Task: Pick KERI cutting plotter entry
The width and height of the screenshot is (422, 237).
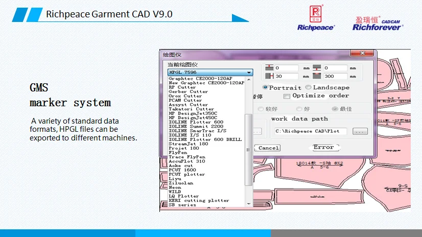Action: coord(199,200)
